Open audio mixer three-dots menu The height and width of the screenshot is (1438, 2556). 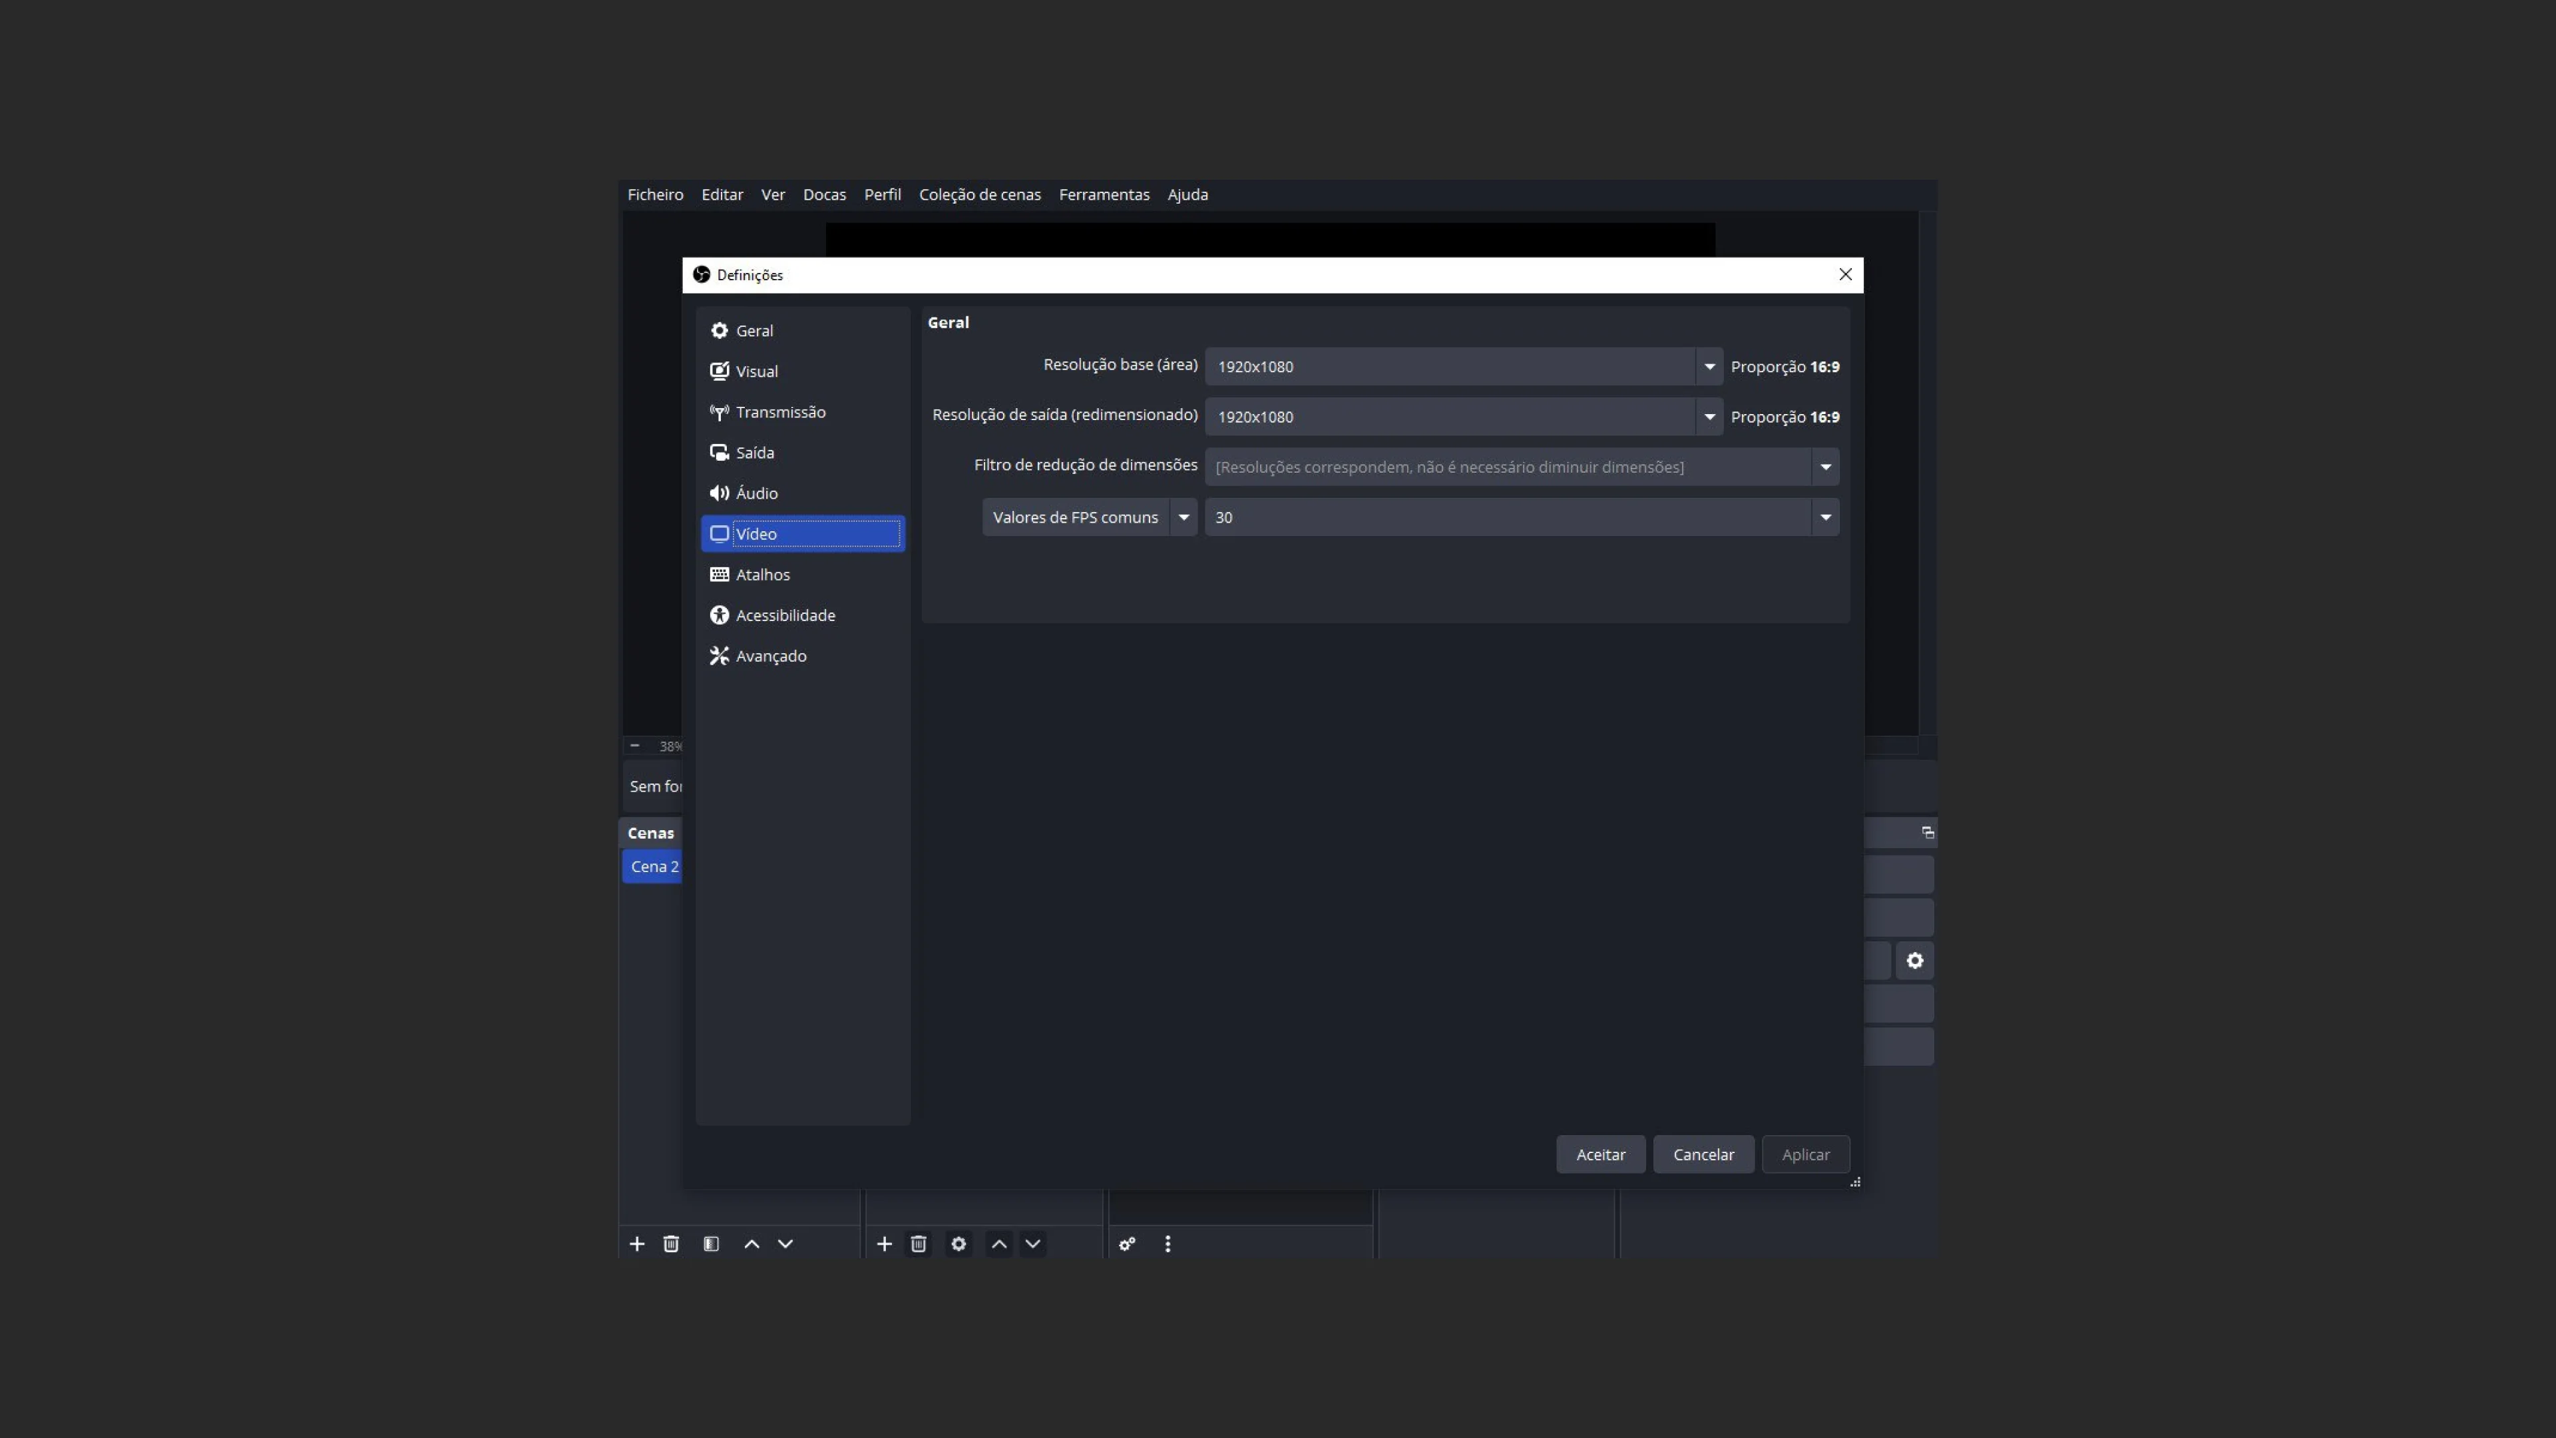click(1167, 1244)
